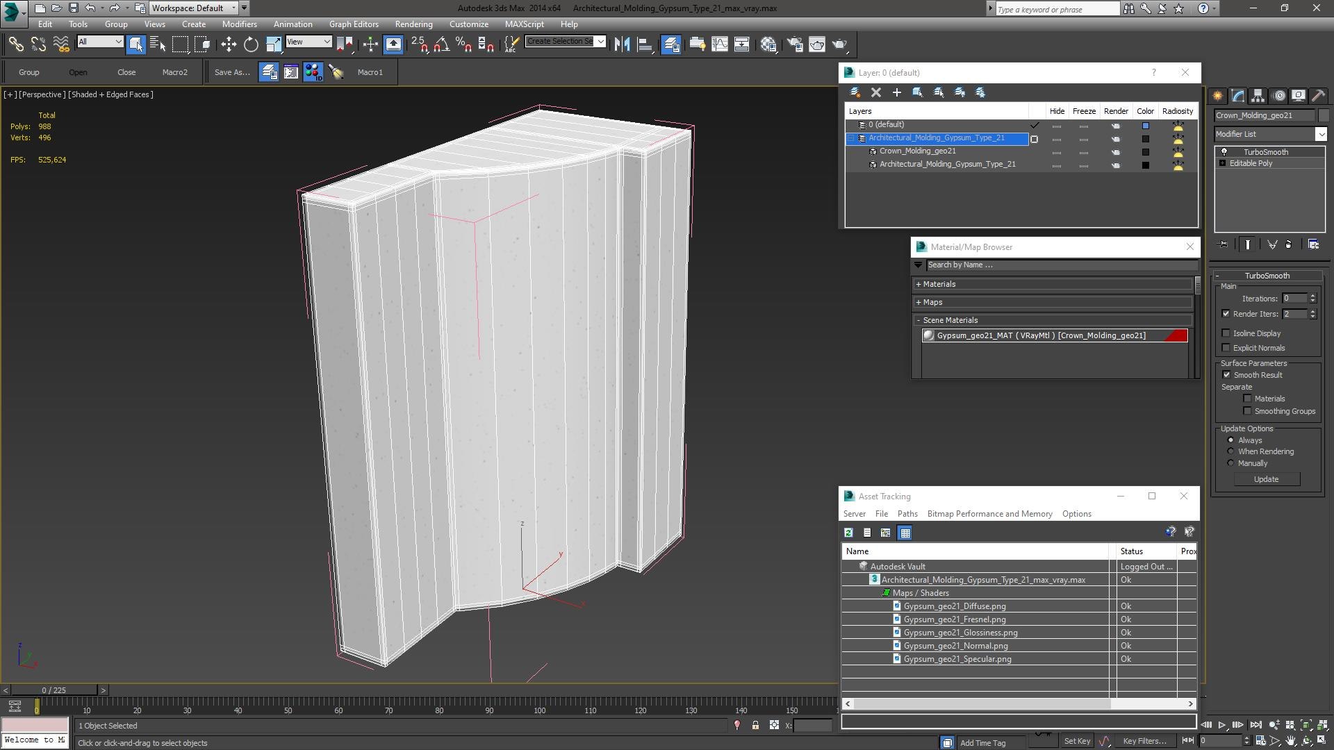Screen dimensions: 1334x750
Task: Click Play Animation button
Action: 1221,725
